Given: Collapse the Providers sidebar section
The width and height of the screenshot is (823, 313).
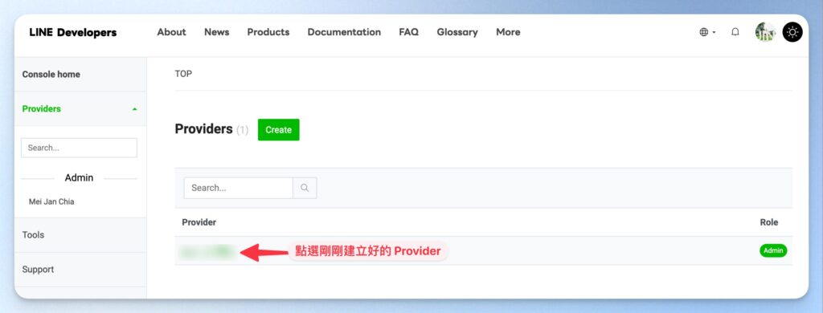Looking at the screenshot, I should pyautogui.click(x=80, y=109).
